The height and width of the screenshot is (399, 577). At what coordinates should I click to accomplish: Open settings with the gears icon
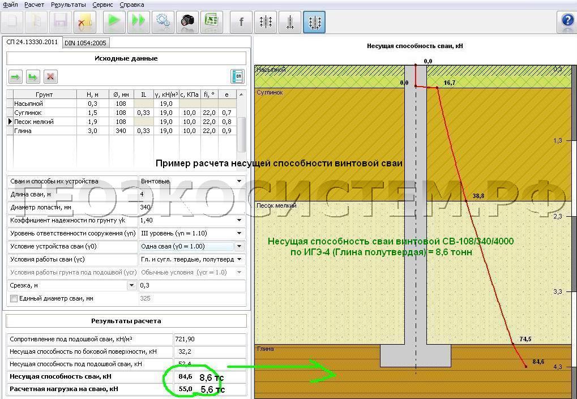click(x=164, y=22)
